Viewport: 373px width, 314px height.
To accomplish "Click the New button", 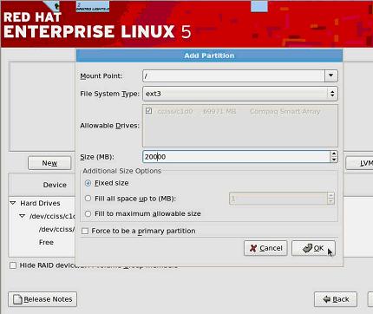I will 49,163.
